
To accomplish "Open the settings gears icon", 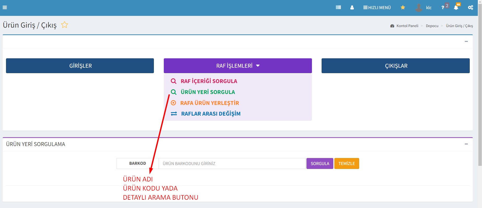I will (470, 8).
